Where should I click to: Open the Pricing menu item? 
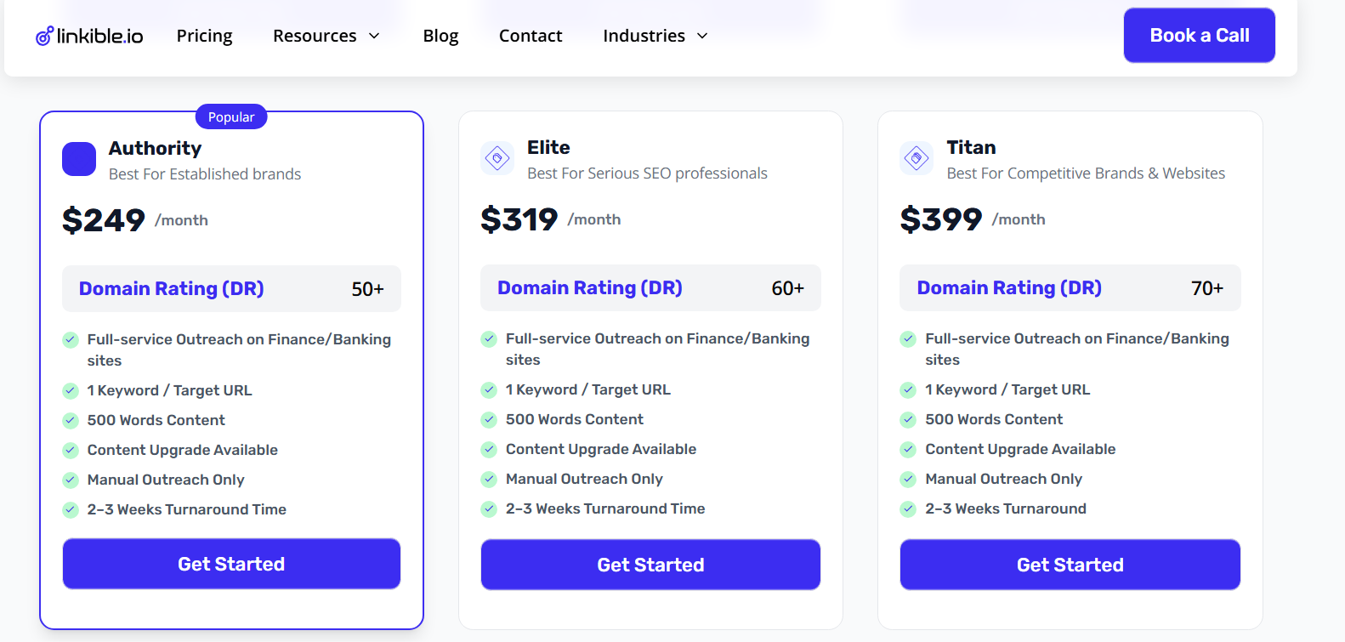pyautogui.click(x=204, y=36)
